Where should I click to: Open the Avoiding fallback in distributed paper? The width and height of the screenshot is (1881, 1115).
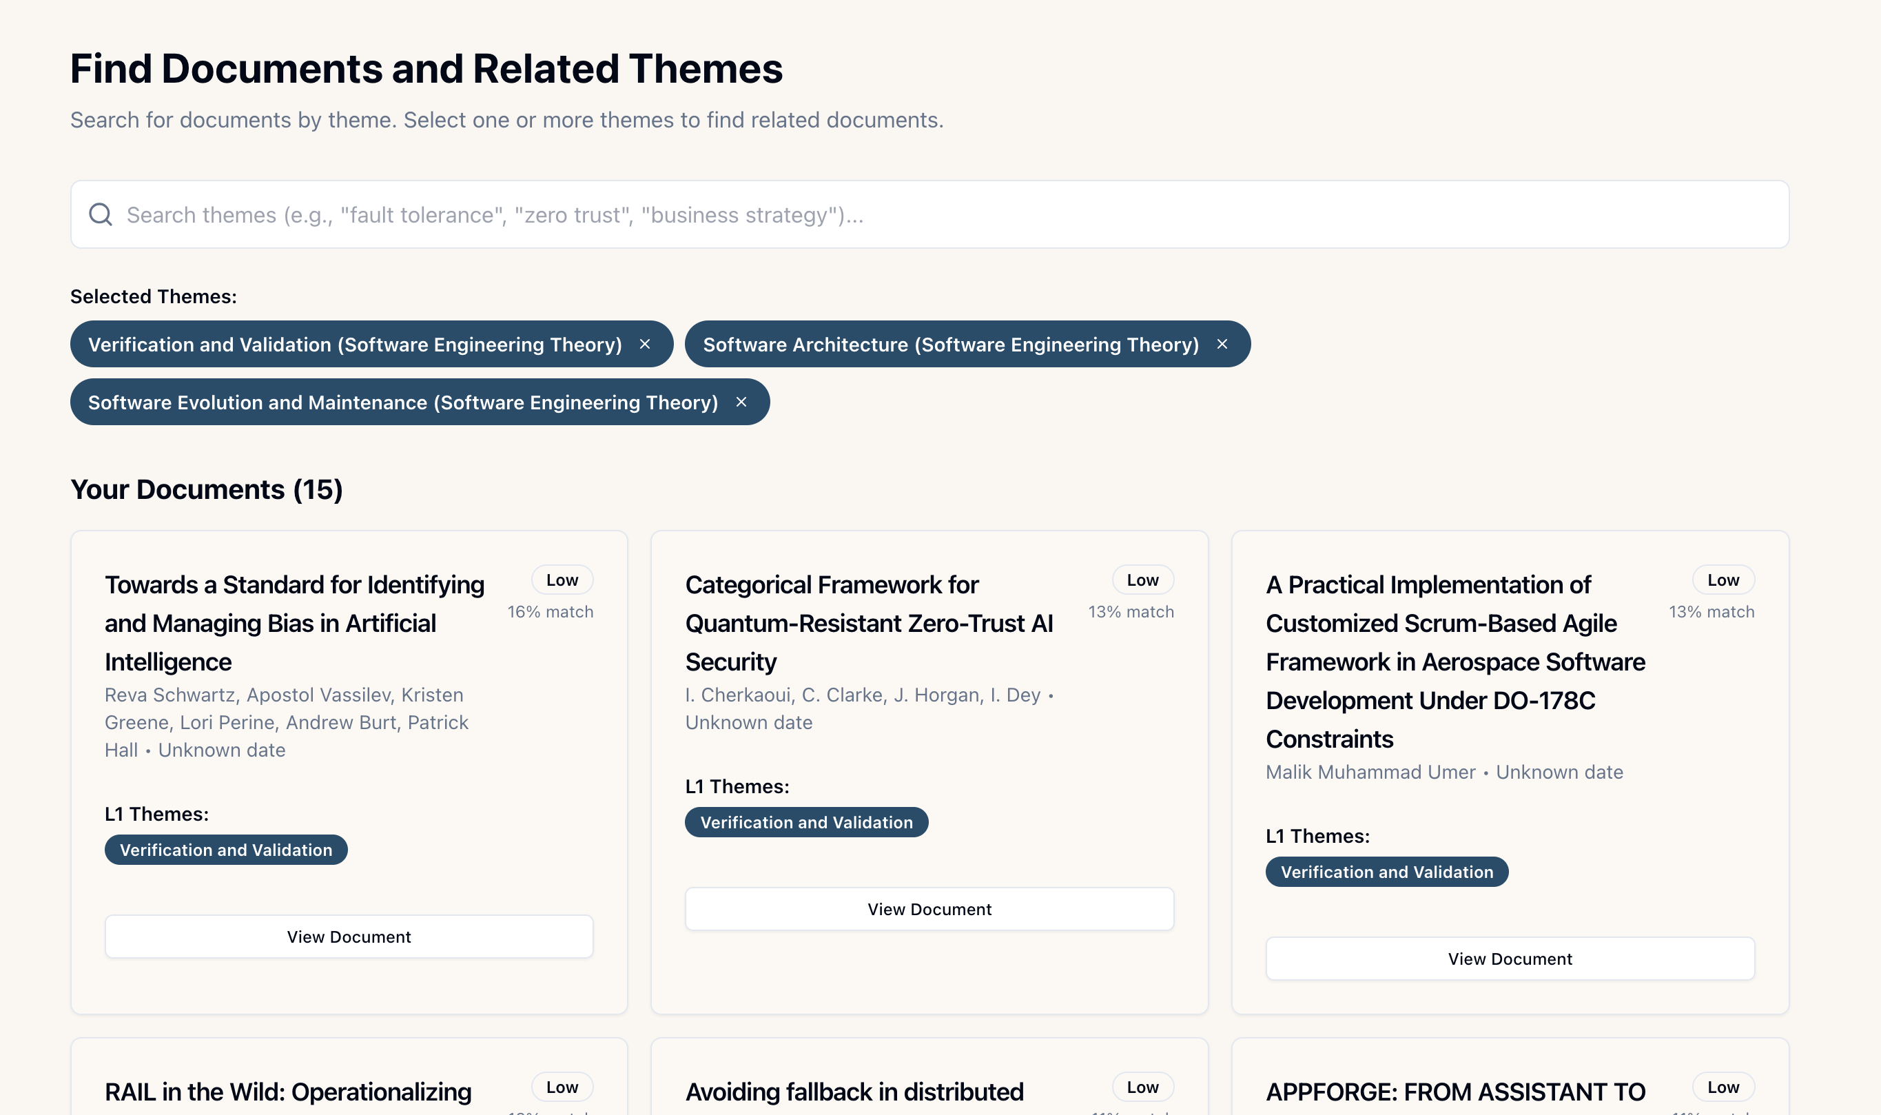click(854, 1091)
